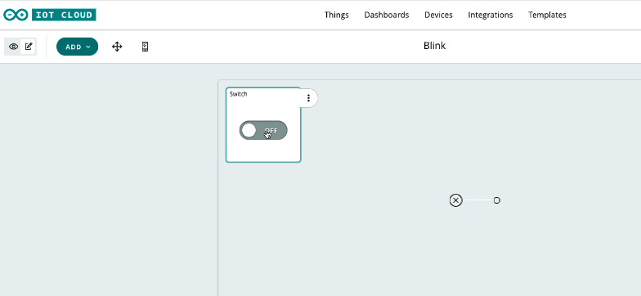Select the Templates tab
The height and width of the screenshot is (296, 641).
click(x=547, y=15)
